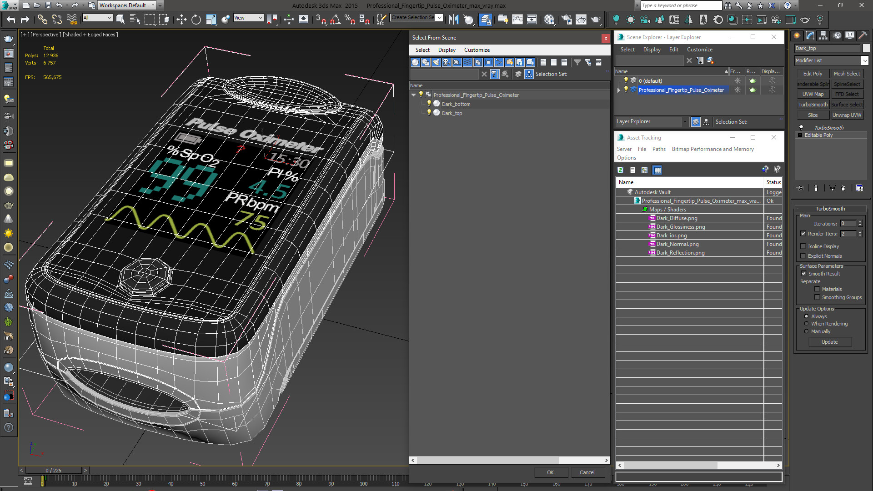The height and width of the screenshot is (491, 873).
Task: Open Customize menu in Select From Scene
Action: (x=477, y=50)
